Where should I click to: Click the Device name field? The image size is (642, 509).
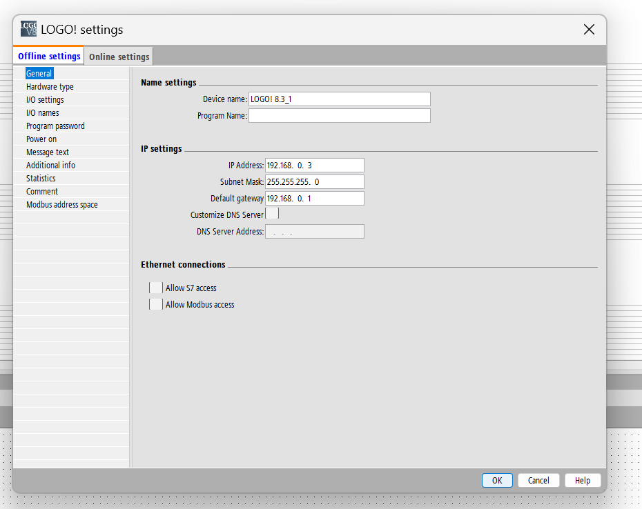[340, 99]
